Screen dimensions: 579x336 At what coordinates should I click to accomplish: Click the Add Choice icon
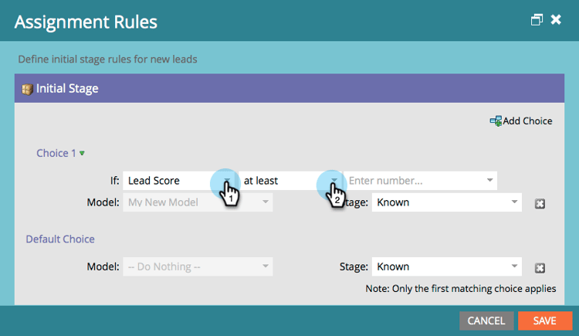(496, 120)
